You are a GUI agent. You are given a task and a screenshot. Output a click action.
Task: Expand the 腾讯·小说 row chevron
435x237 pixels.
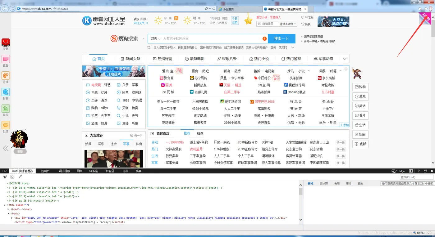[x=309, y=71]
